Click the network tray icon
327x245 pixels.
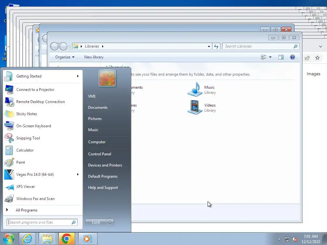(287, 239)
